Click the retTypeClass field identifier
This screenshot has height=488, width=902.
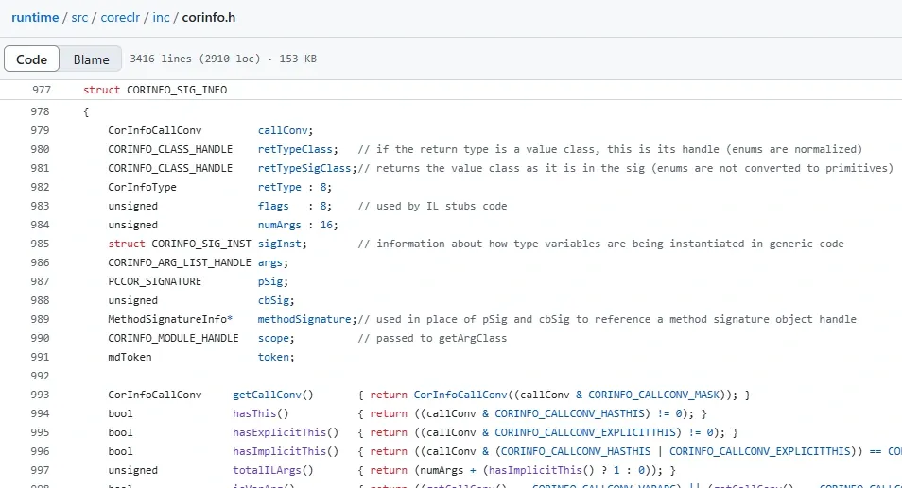[x=295, y=149]
